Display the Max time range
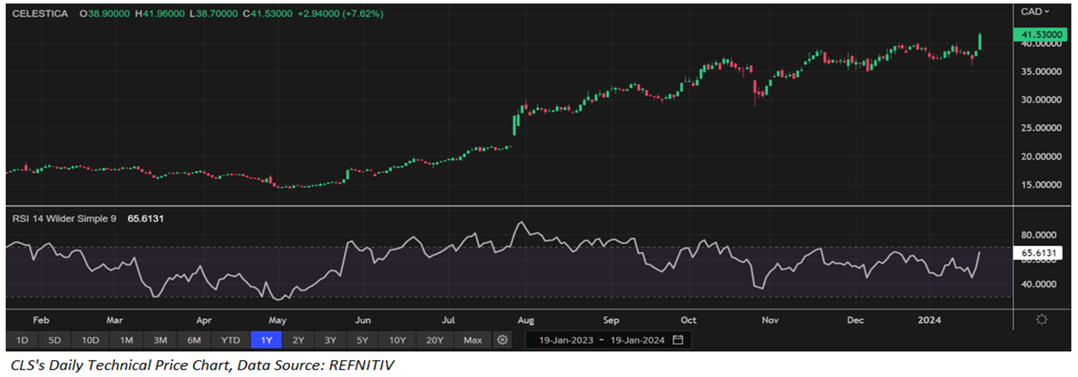Image resolution: width=1078 pixels, height=377 pixels. 472,340
